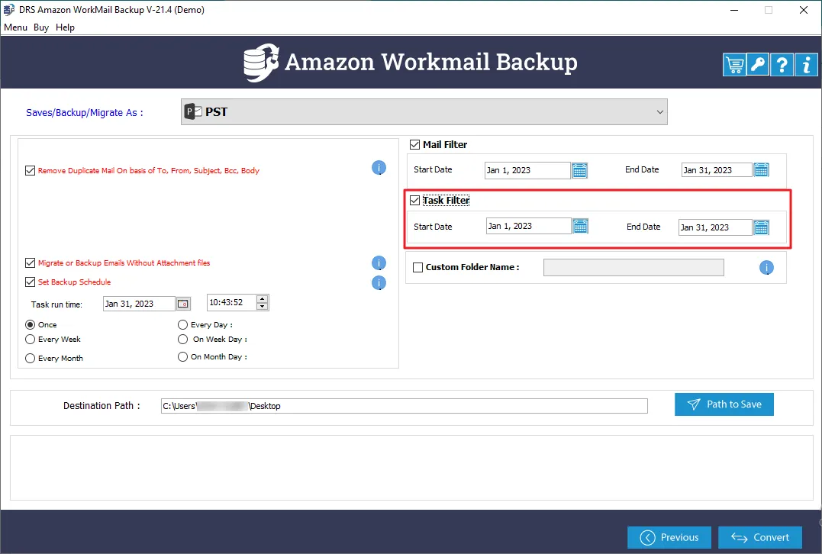This screenshot has height=554, width=822.
Task: Select the Once schedule radio button
Action: coord(31,324)
